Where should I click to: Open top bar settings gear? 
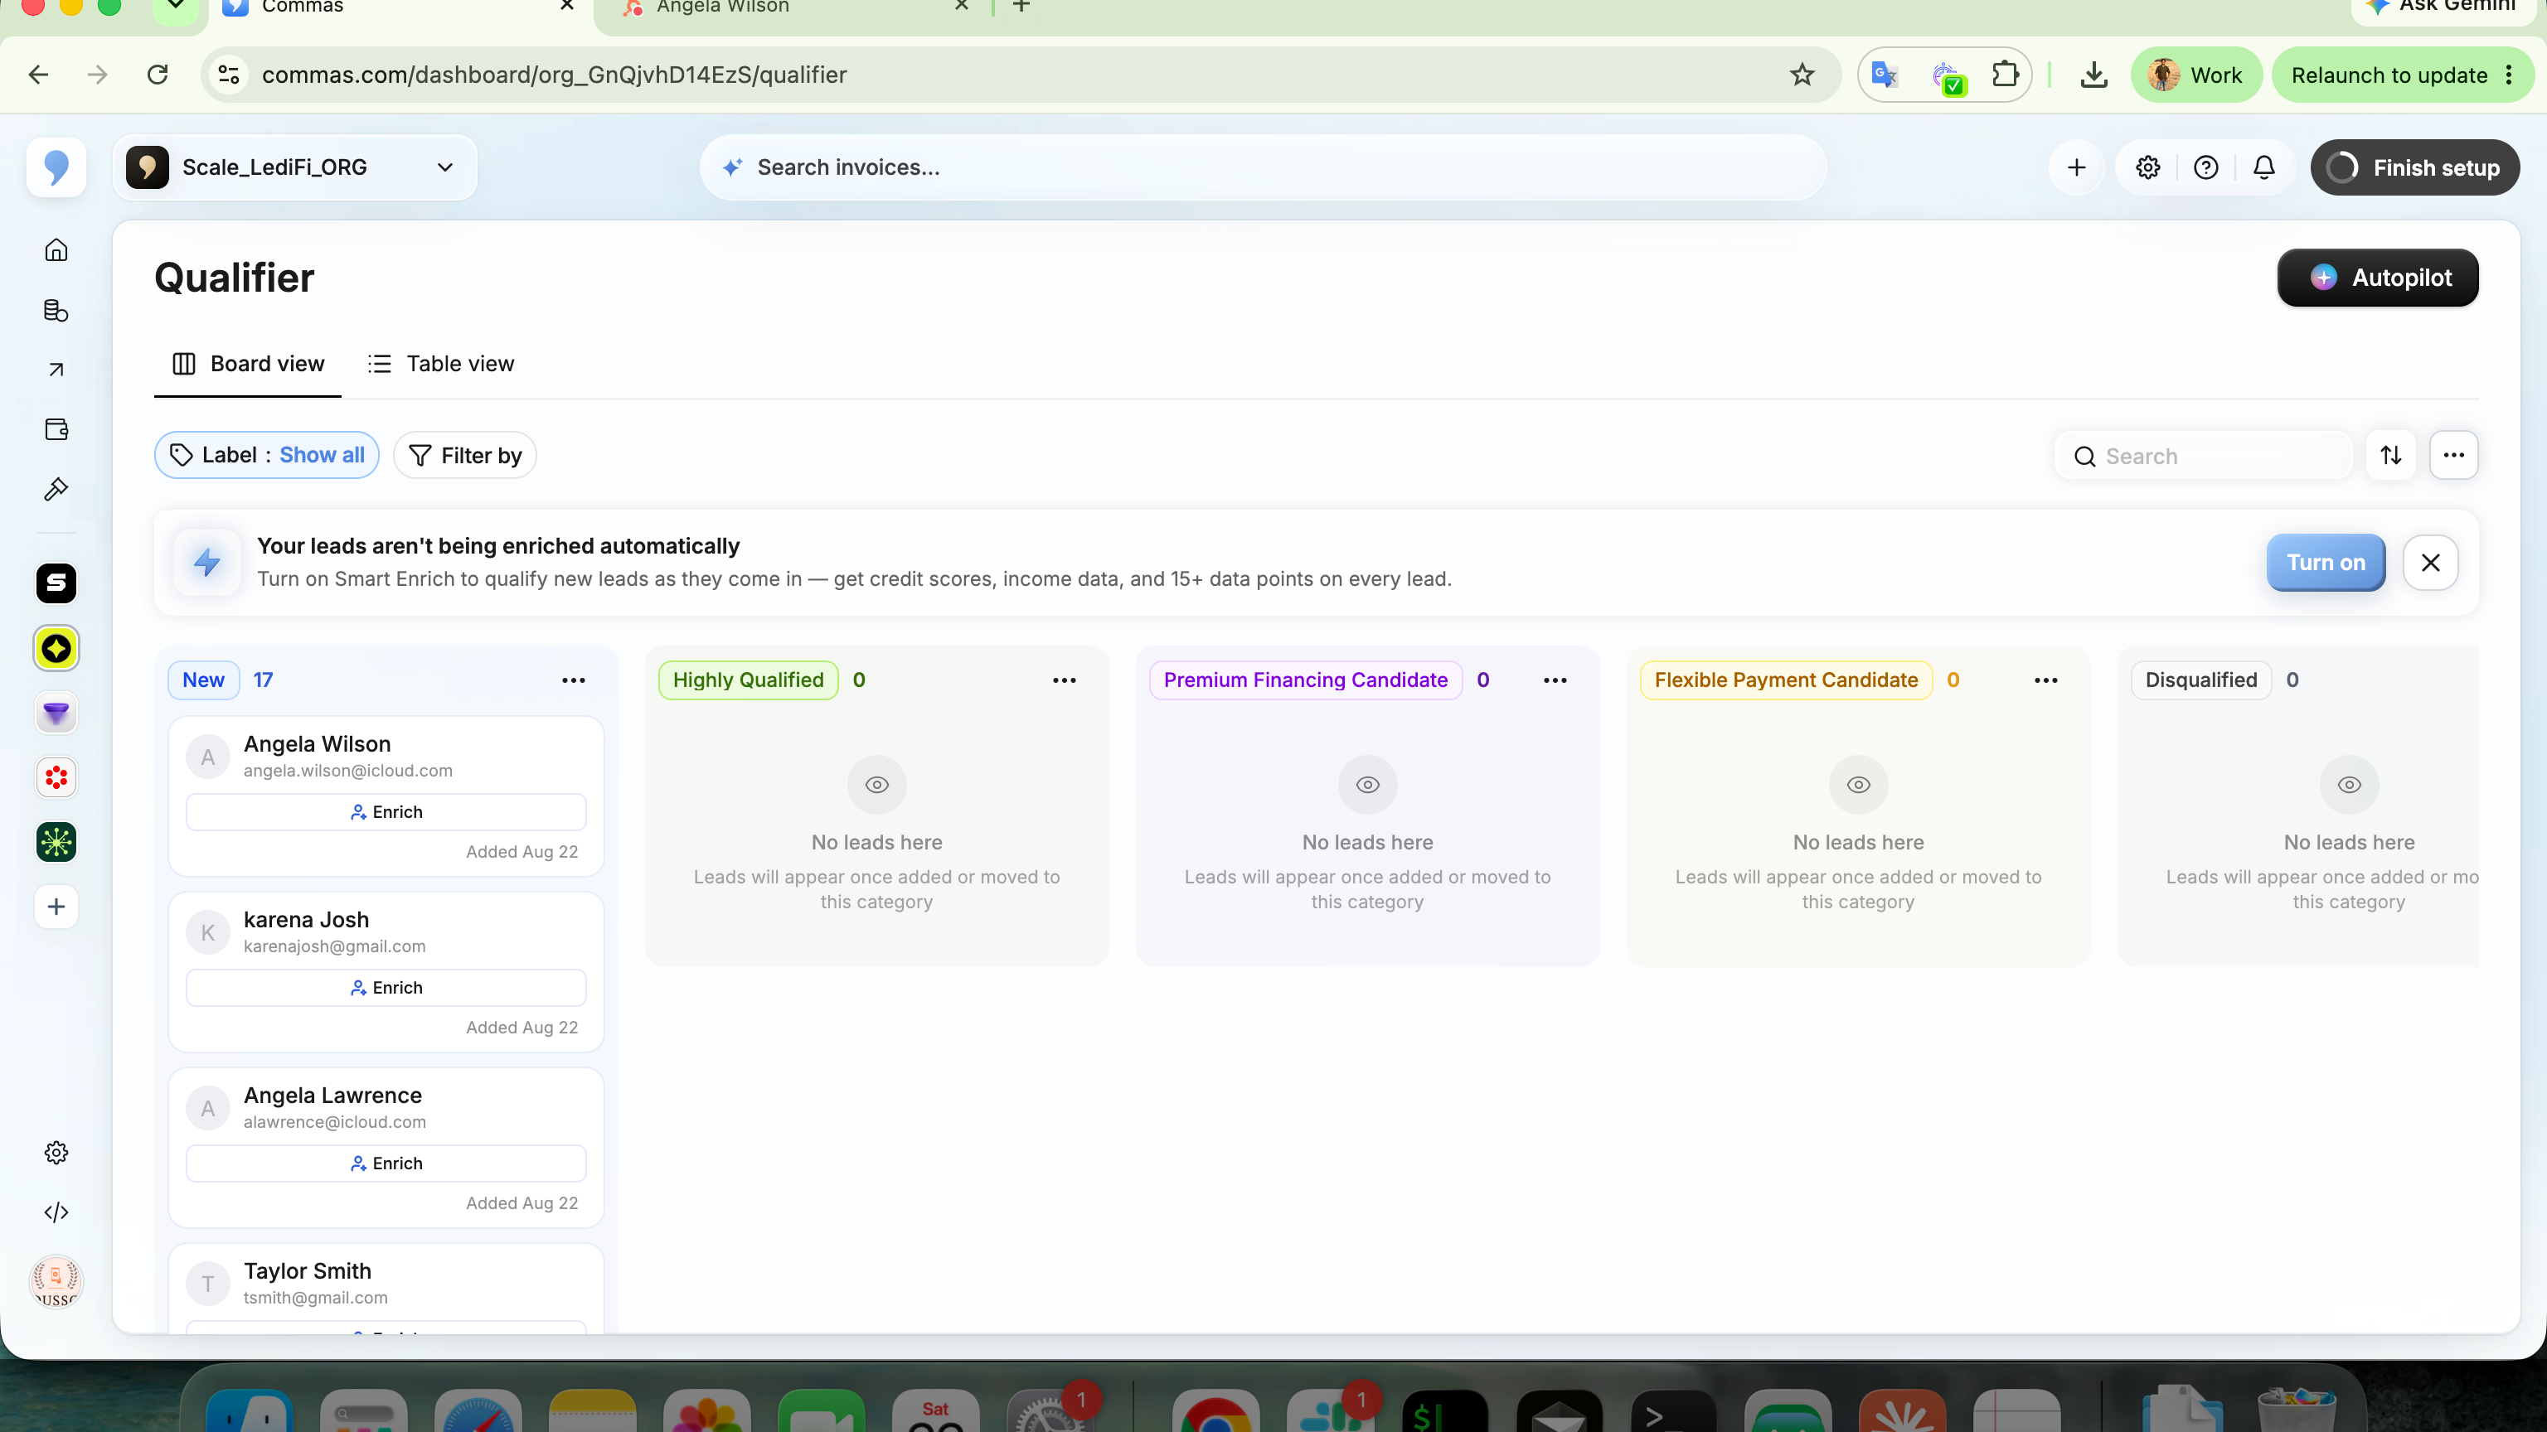2147,168
